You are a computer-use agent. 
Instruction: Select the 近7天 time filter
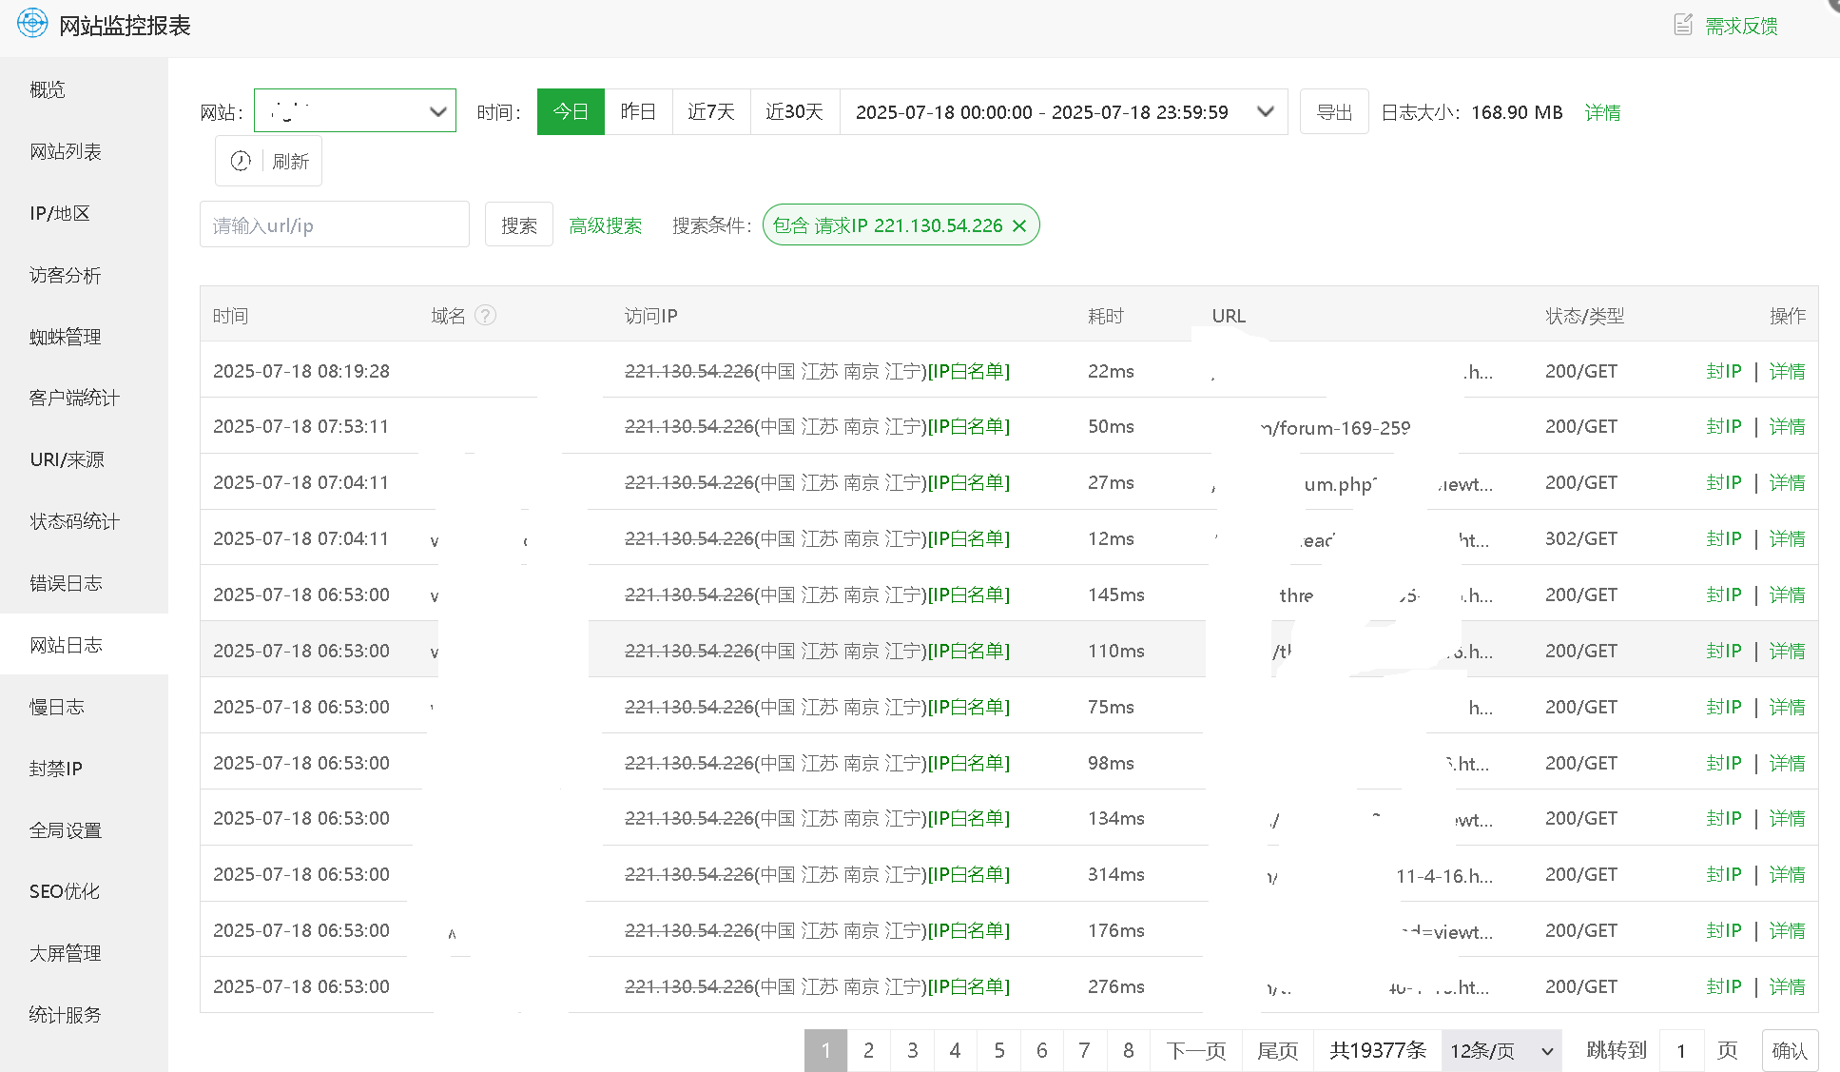(x=711, y=112)
